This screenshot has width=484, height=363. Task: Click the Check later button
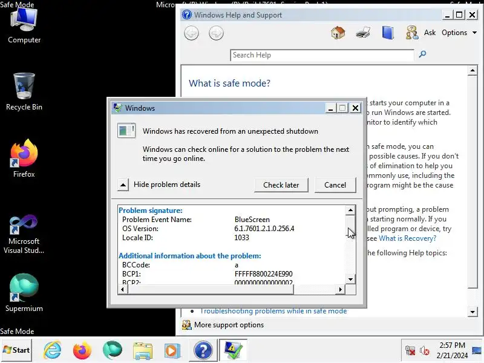281,185
